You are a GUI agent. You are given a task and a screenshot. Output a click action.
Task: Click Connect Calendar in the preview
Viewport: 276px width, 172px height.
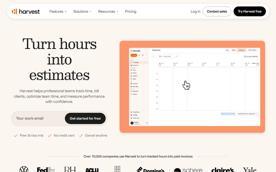251,56
